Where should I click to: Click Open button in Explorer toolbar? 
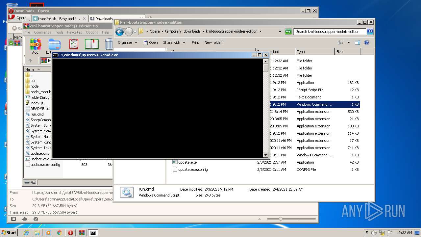(150, 42)
